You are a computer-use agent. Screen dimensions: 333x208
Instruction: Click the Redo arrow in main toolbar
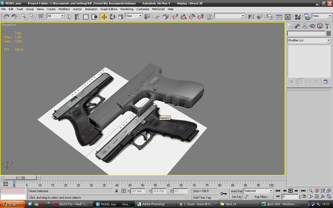15,17
